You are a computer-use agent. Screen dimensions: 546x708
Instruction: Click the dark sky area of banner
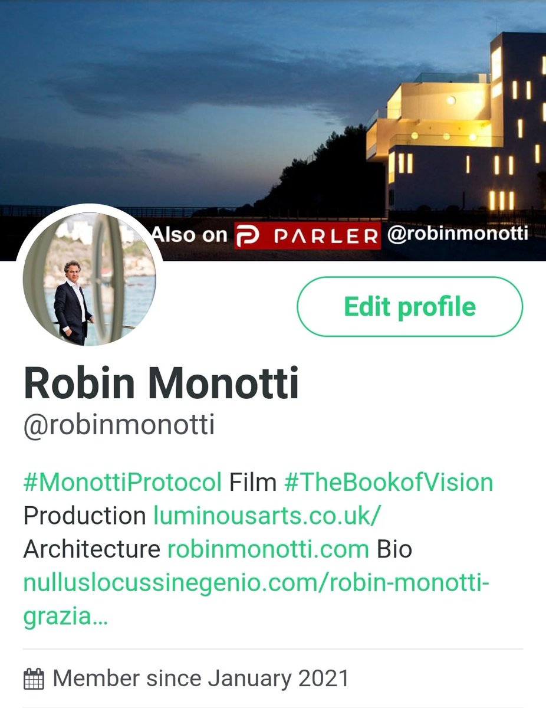tap(177, 88)
